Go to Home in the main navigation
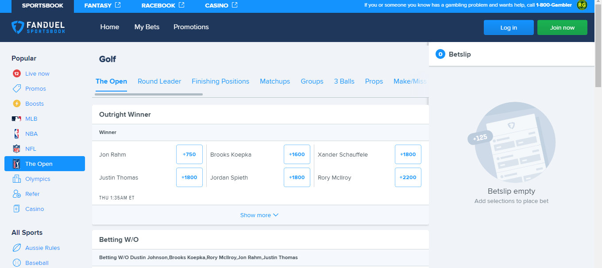The image size is (602, 268). point(110,27)
